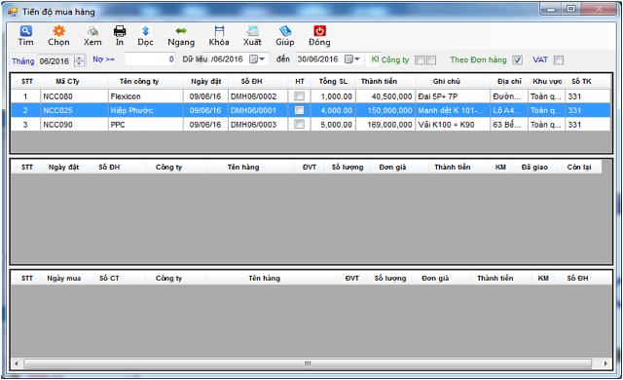Click left arrow of horizontal scrollbar
Viewport: 623px width, 380px height.
(x=17, y=363)
